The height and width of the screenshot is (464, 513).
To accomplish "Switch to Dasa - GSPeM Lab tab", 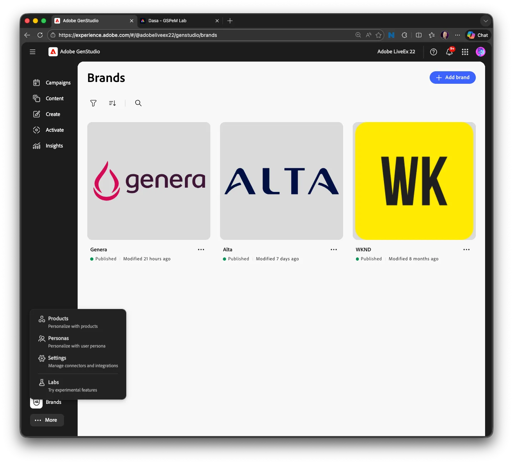I will 180,21.
